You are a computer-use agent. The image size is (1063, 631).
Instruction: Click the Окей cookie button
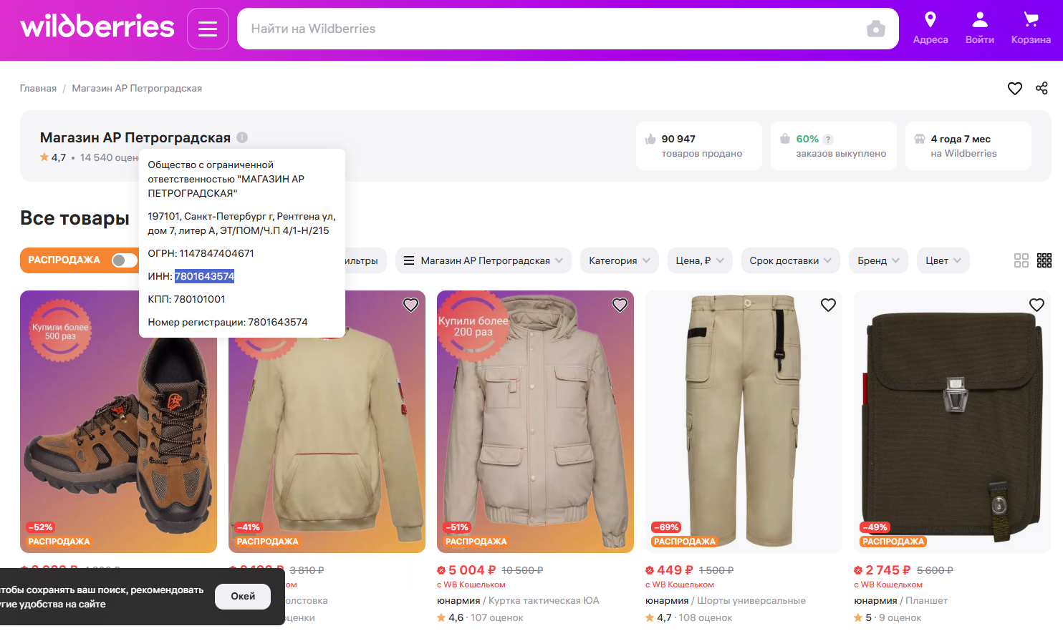[243, 597]
